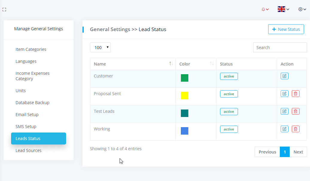
Task: Delete the Working lead status
Action: click(x=295, y=129)
